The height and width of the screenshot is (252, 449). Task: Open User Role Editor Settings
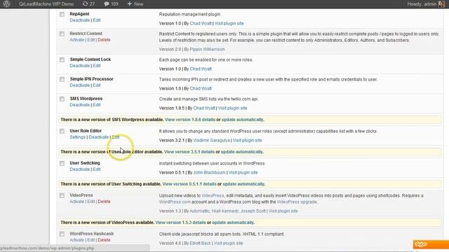click(78, 137)
